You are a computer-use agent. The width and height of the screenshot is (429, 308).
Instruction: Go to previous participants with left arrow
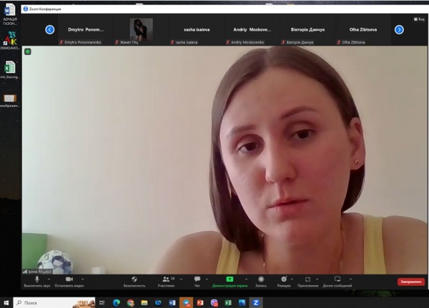[x=50, y=30]
